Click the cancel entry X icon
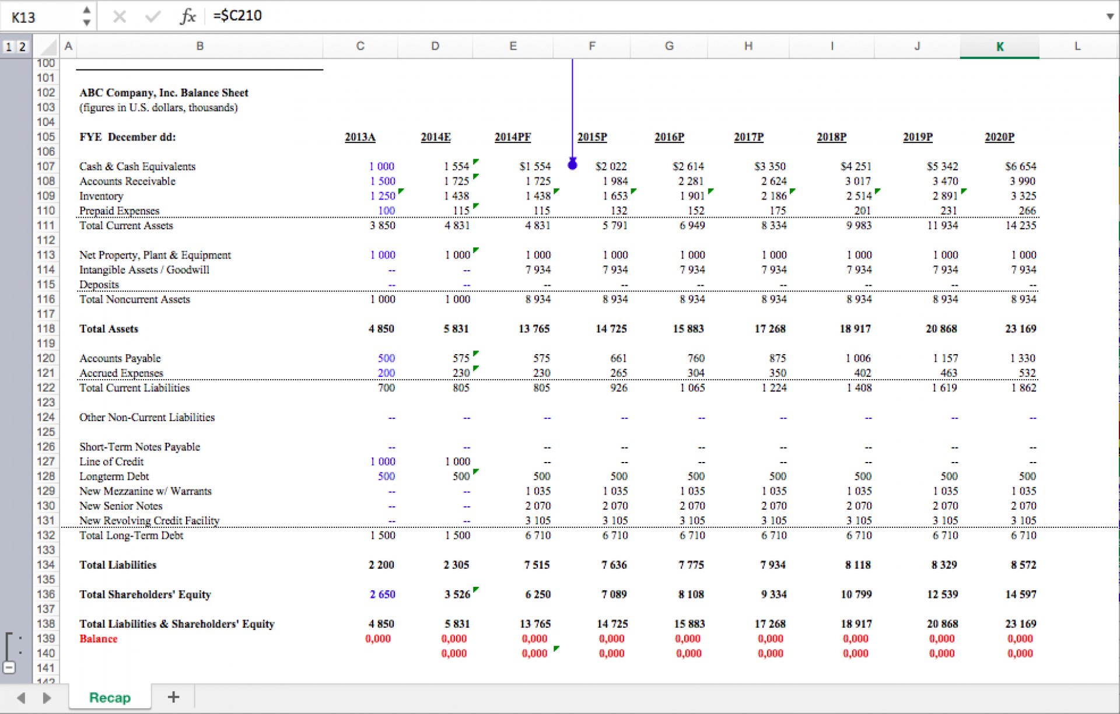 click(x=119, y=16)
